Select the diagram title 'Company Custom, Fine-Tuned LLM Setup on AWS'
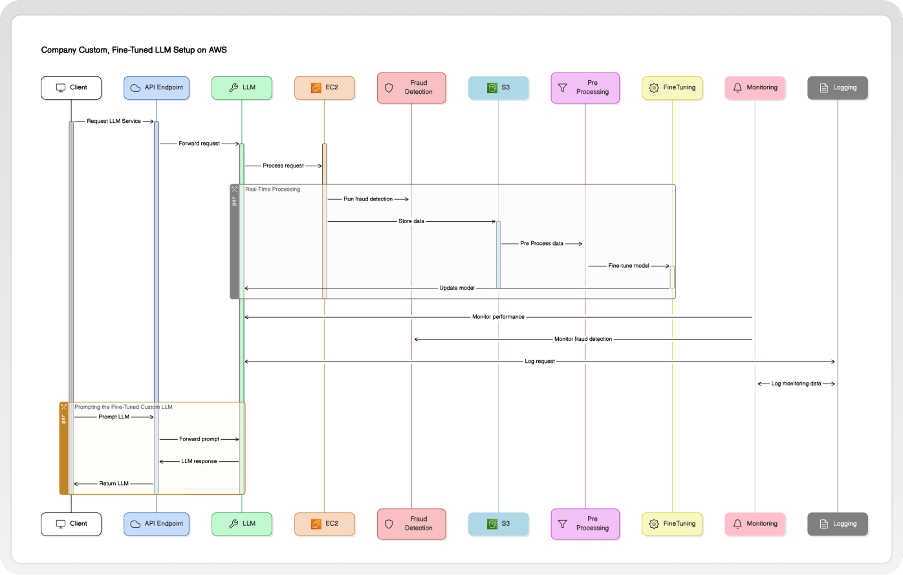The height and width of the screenshot is (575, 903). [x=134, y=50]
